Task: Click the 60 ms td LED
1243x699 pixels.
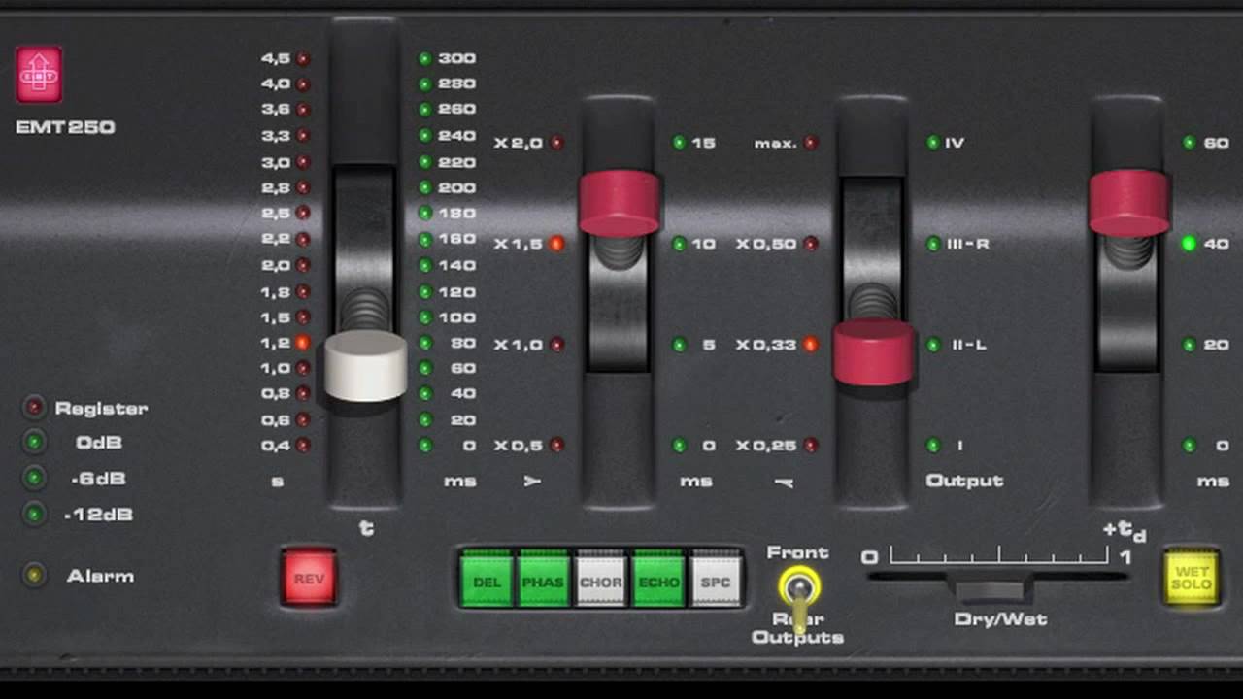Action: 1189,143
